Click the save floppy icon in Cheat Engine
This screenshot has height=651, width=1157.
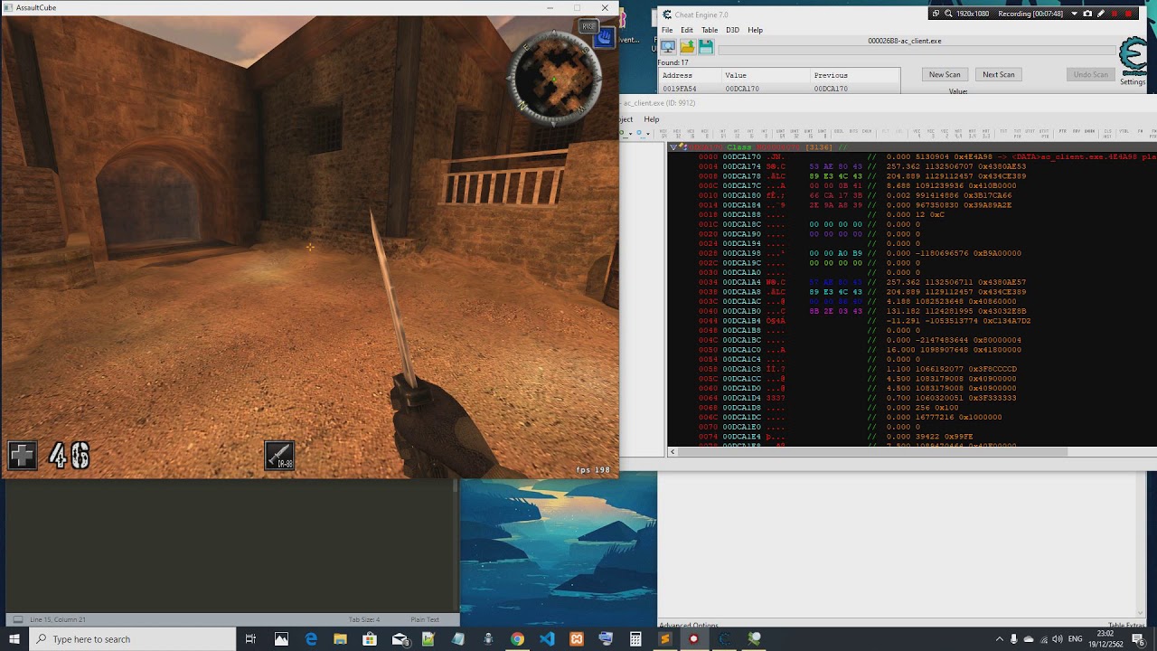point(706,47)
